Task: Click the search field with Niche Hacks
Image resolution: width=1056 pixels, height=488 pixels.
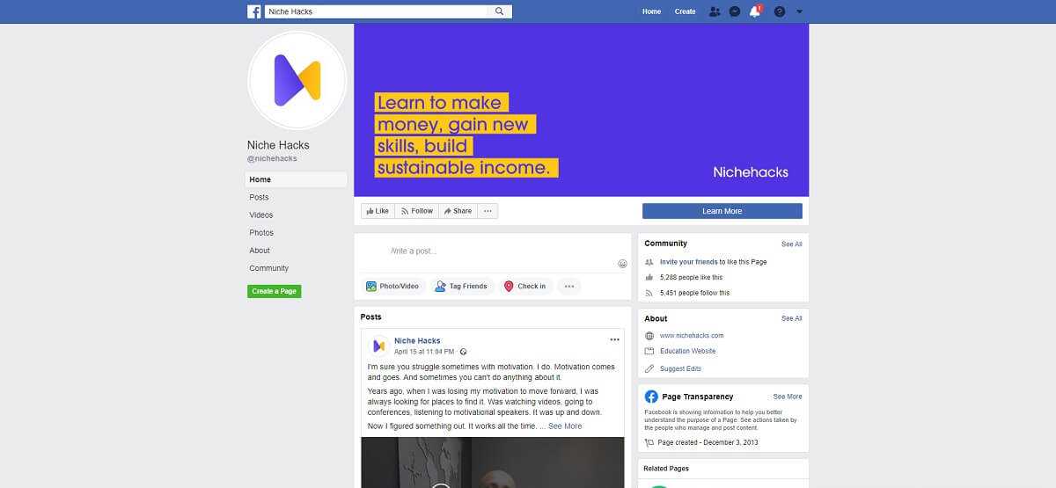Action: (377, 11)
